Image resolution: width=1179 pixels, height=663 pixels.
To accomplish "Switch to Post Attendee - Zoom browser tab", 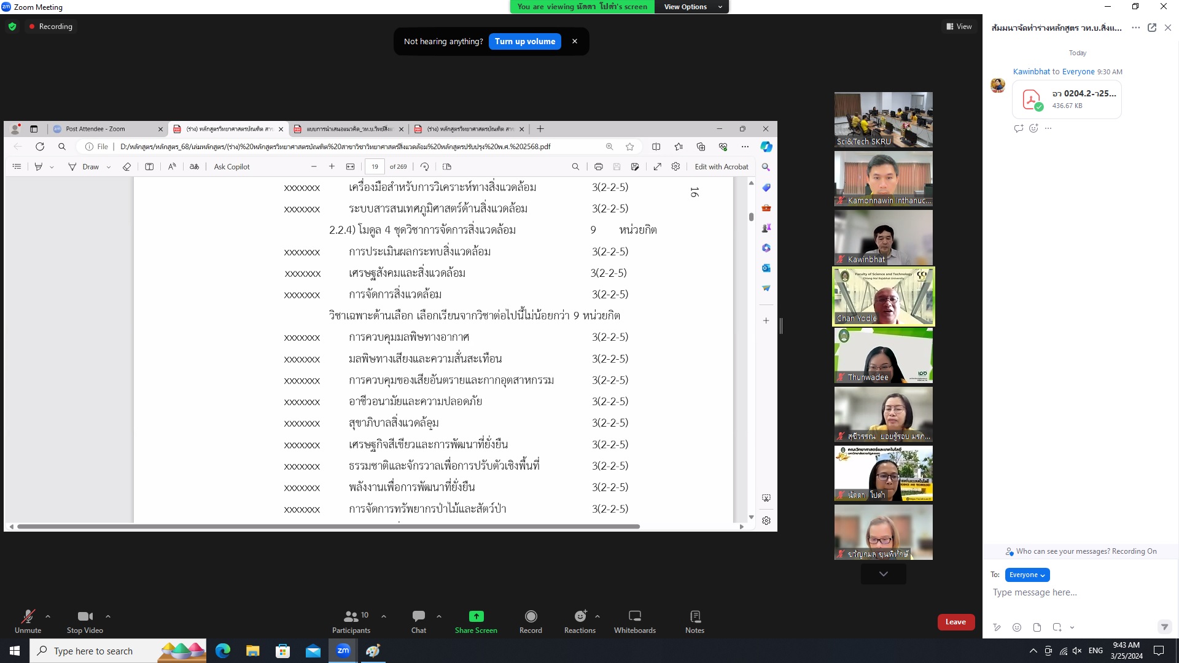I will click(x=107, y=129).
